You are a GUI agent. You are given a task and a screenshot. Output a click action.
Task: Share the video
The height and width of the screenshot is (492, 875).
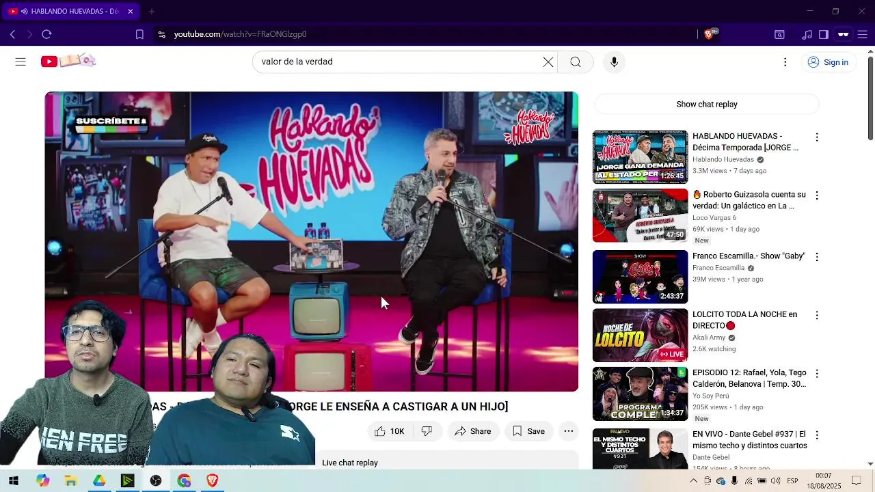point(473,431)
